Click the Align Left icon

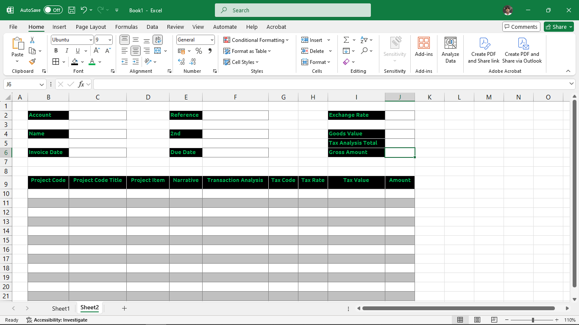point(125,51)
